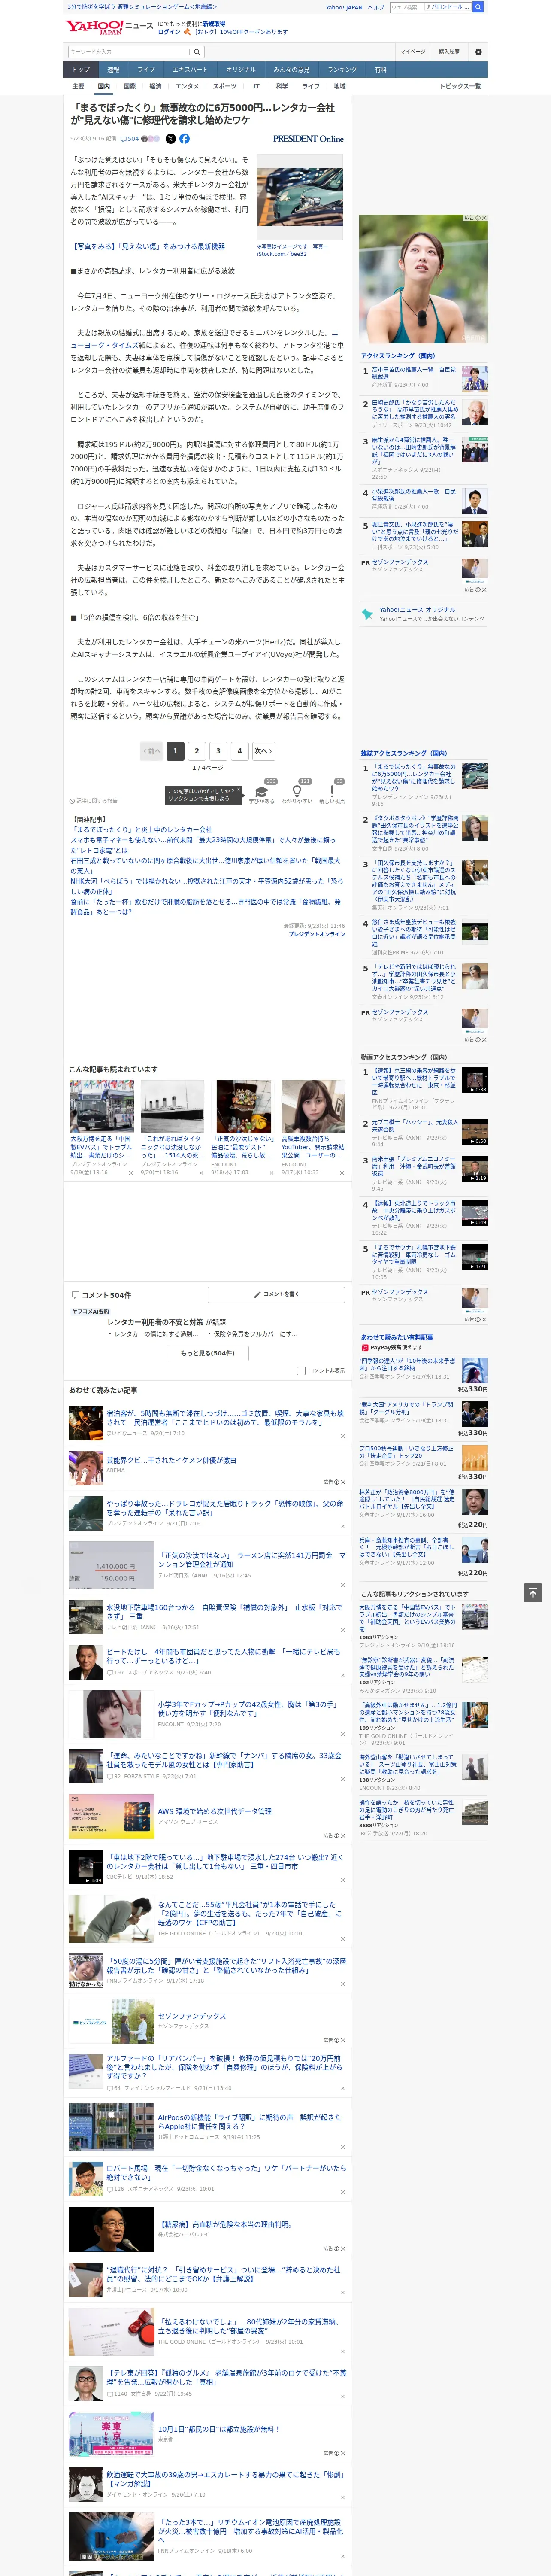Select the スポーツ category tab
The image size is (551, 2576).
tap(225, 86)
